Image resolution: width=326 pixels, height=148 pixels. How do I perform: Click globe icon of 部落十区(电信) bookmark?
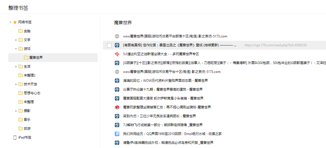tap(117, 36)
